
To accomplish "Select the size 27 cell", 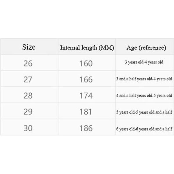I will 29,79.
